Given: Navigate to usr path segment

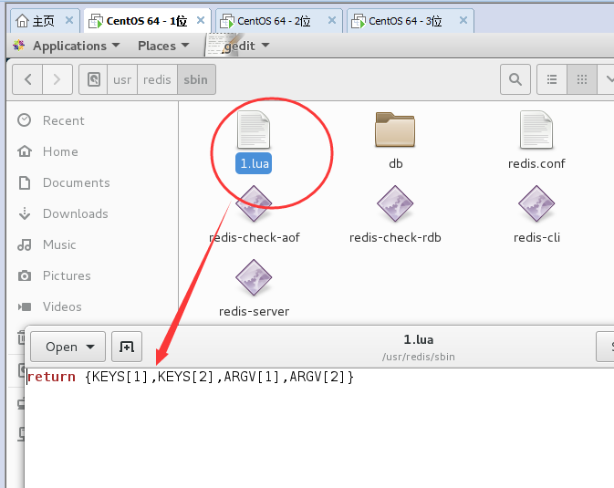Looking at the screenshot, I should pyautogui.click(x=122, y=79).
